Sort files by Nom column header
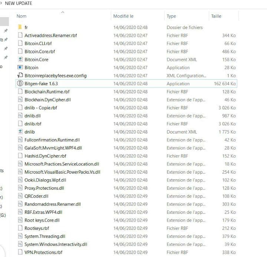267x257 pixels. point(22,16)
